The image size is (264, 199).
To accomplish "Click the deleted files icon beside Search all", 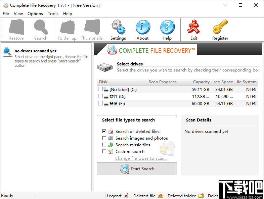I will click(111, 131).
